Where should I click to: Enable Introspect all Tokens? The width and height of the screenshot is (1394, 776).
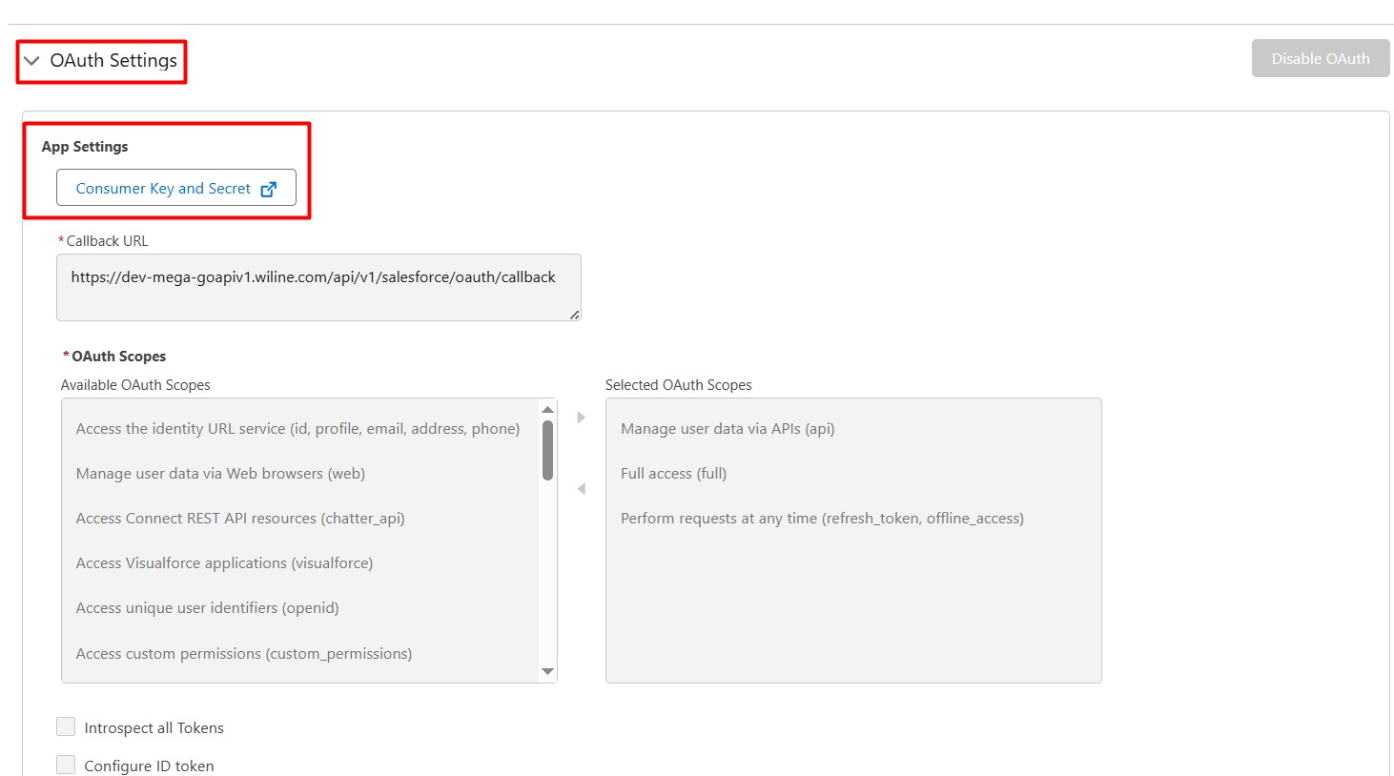coord(66,726)
